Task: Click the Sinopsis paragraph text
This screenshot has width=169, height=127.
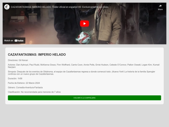Action: tap(81, 73)
